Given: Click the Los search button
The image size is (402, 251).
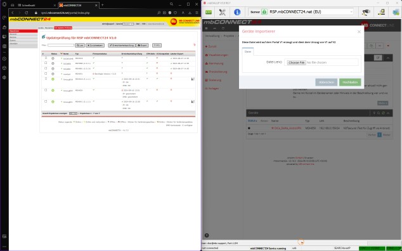Looking at the screenshot, I should click(x=80, y=45).
